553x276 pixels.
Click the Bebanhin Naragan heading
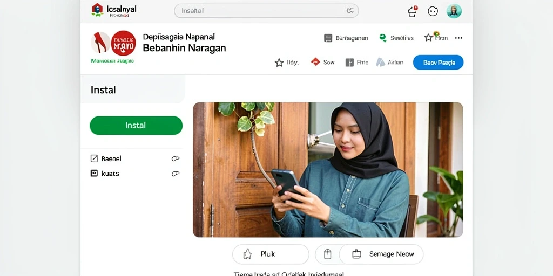[184, 48]
